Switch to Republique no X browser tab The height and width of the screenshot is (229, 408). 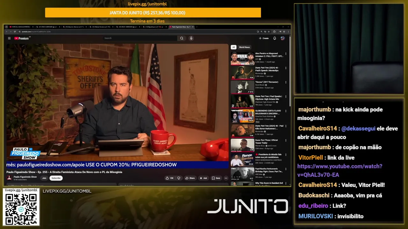click(x=155, y=27)
